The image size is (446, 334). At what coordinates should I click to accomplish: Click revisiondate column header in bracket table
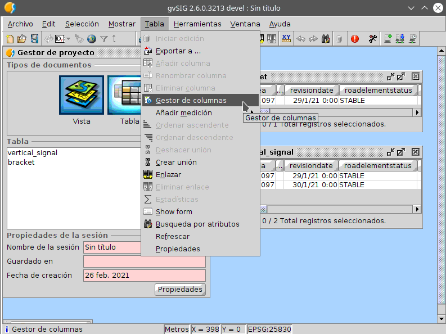tap(312, 91)
